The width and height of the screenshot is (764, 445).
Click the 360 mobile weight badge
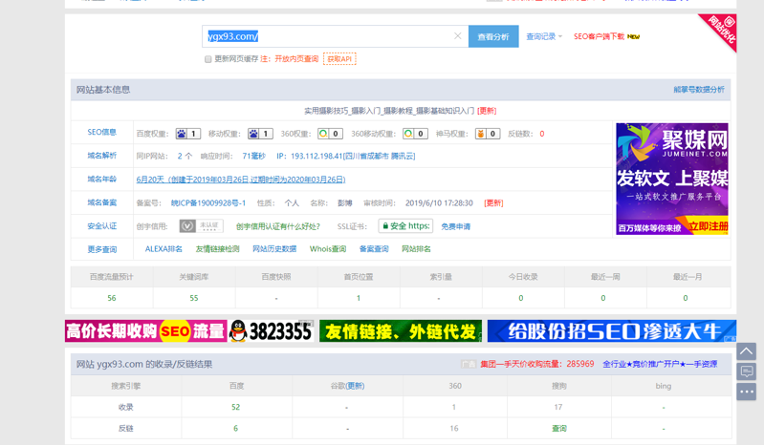point(415,134)
